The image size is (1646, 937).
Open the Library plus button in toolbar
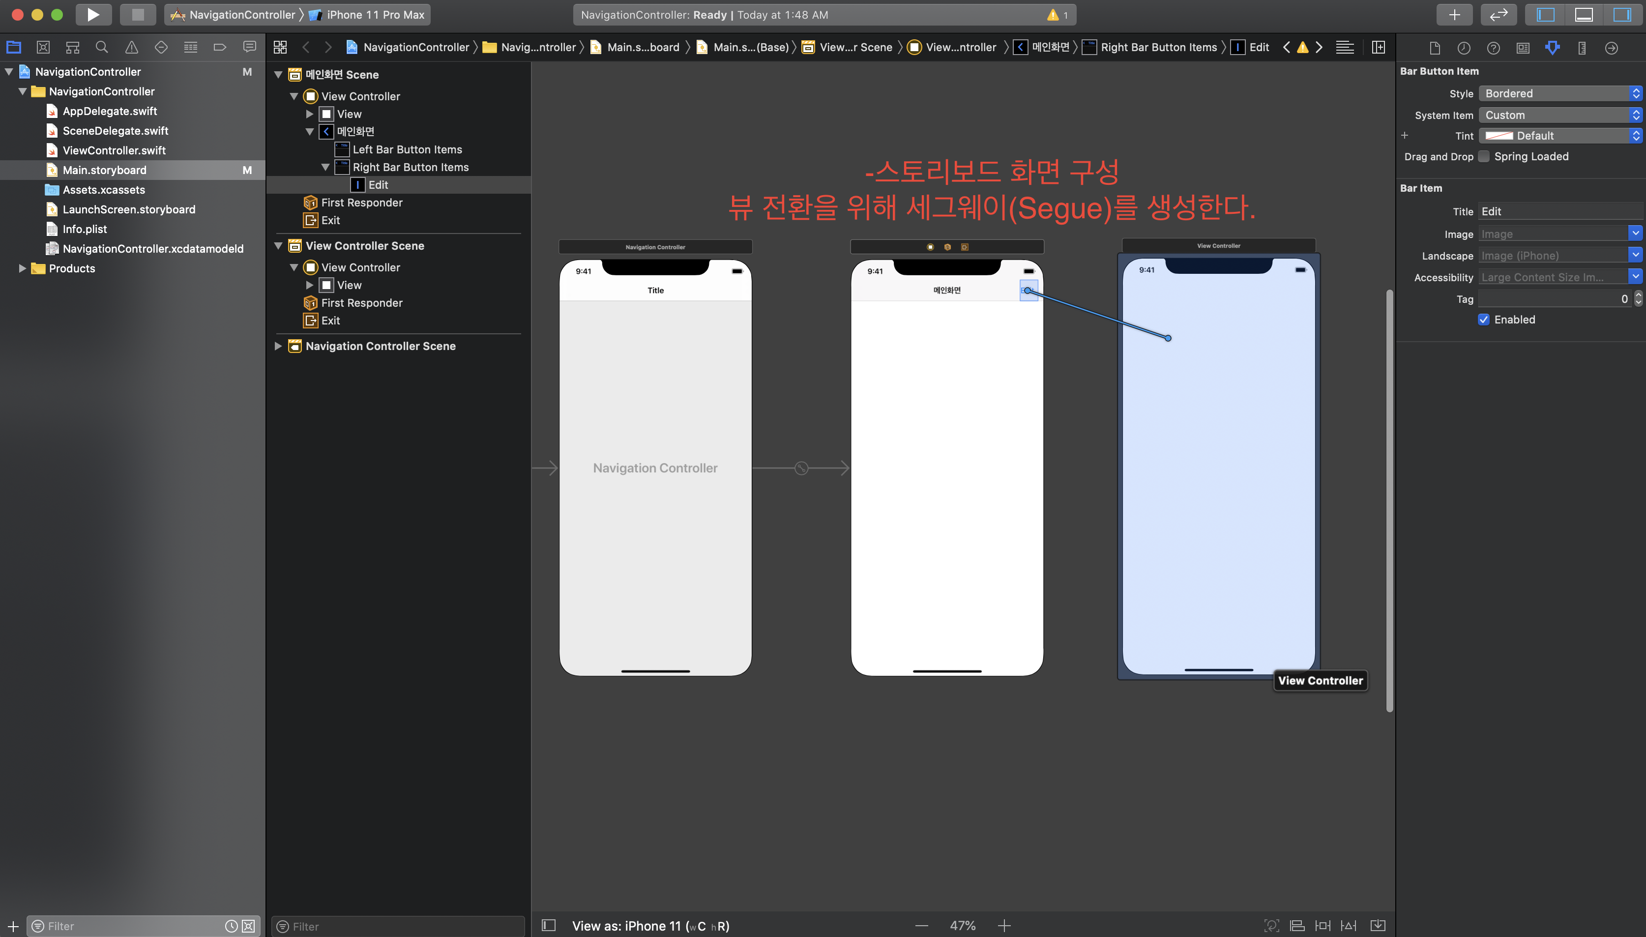tap(1454, 14)
